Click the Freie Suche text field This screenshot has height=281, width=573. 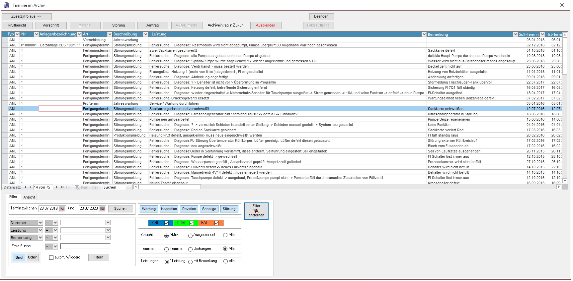pos(85,246)
